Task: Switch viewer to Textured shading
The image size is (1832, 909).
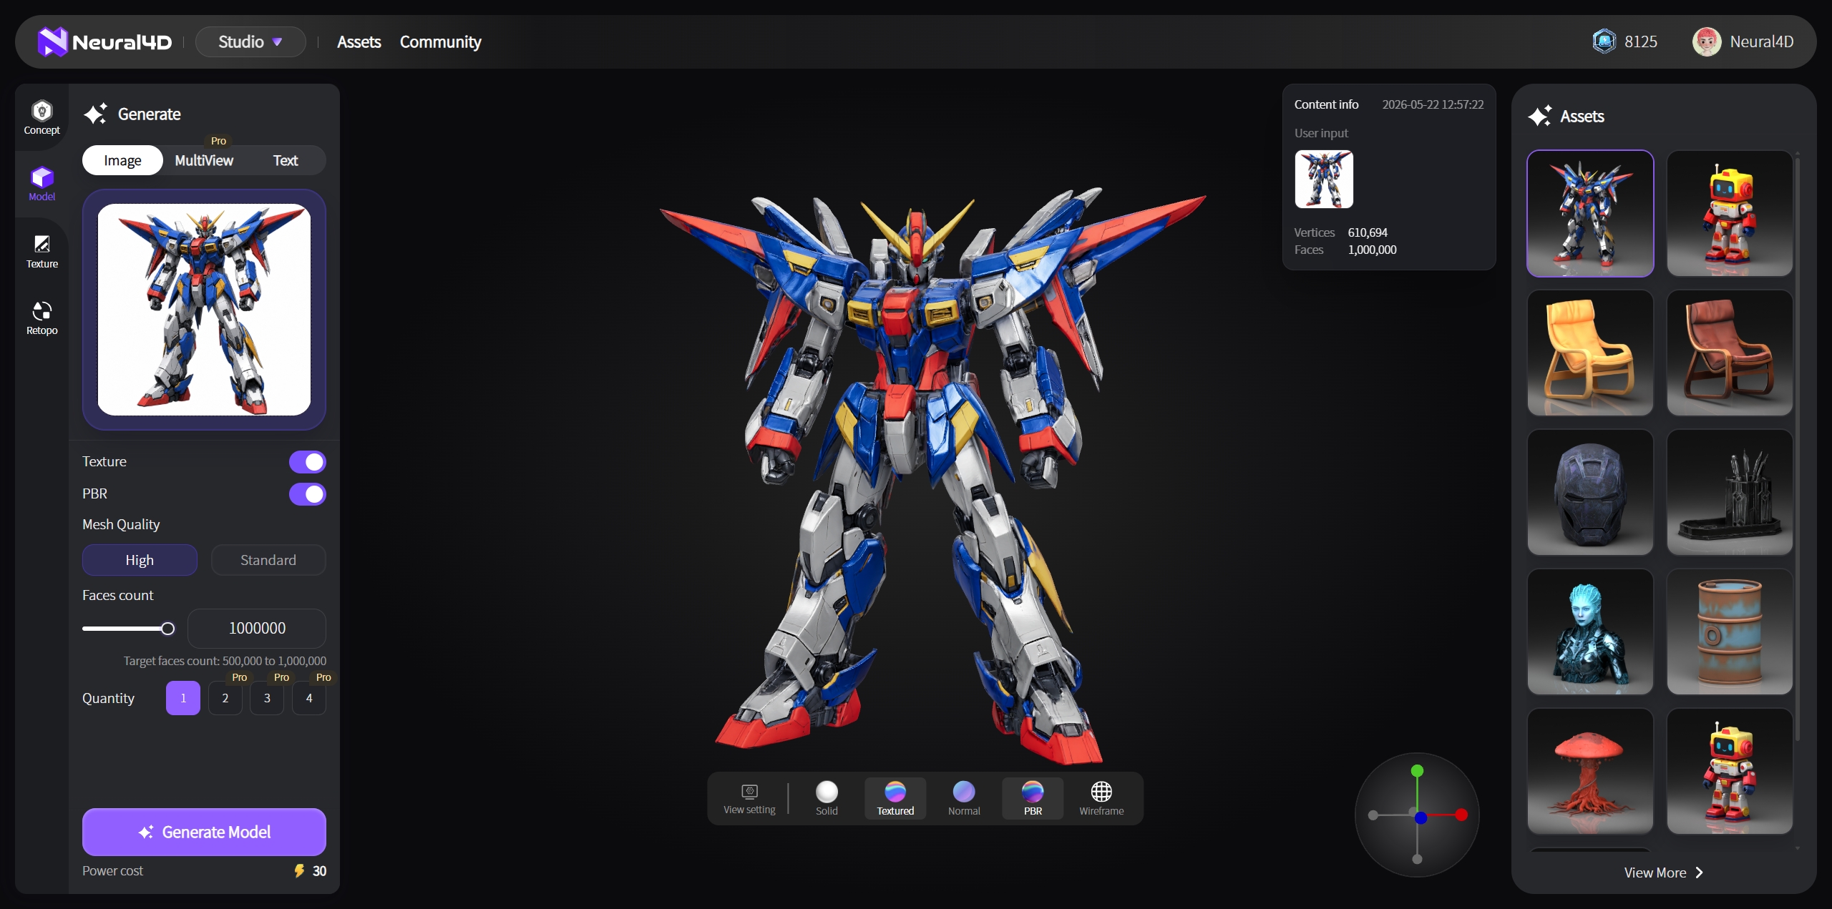Action: coord(895,798)
